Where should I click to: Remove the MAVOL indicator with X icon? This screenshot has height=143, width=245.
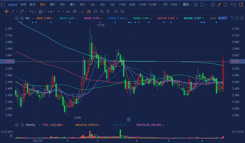pos(22,125)
